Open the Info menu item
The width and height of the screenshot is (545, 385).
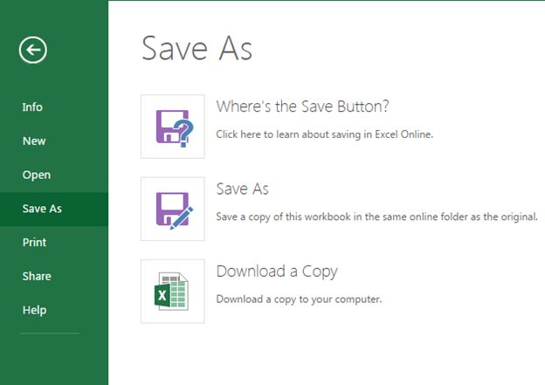pos(32,107)
